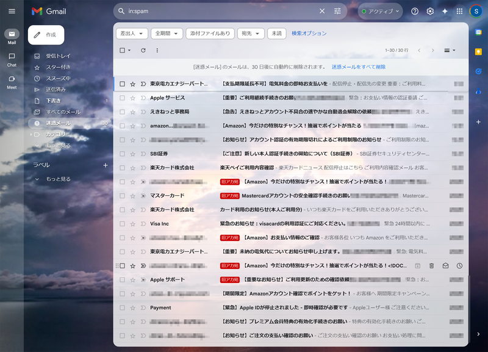Open the アクティブ status dropdown
488x352 pixels.
(379, 11)
